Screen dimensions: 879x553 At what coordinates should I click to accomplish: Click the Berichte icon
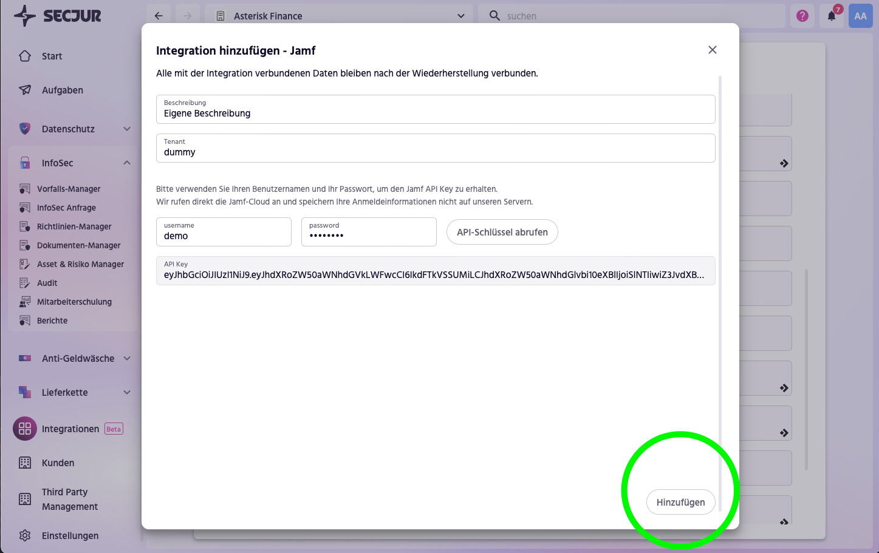tap(25, 321)
